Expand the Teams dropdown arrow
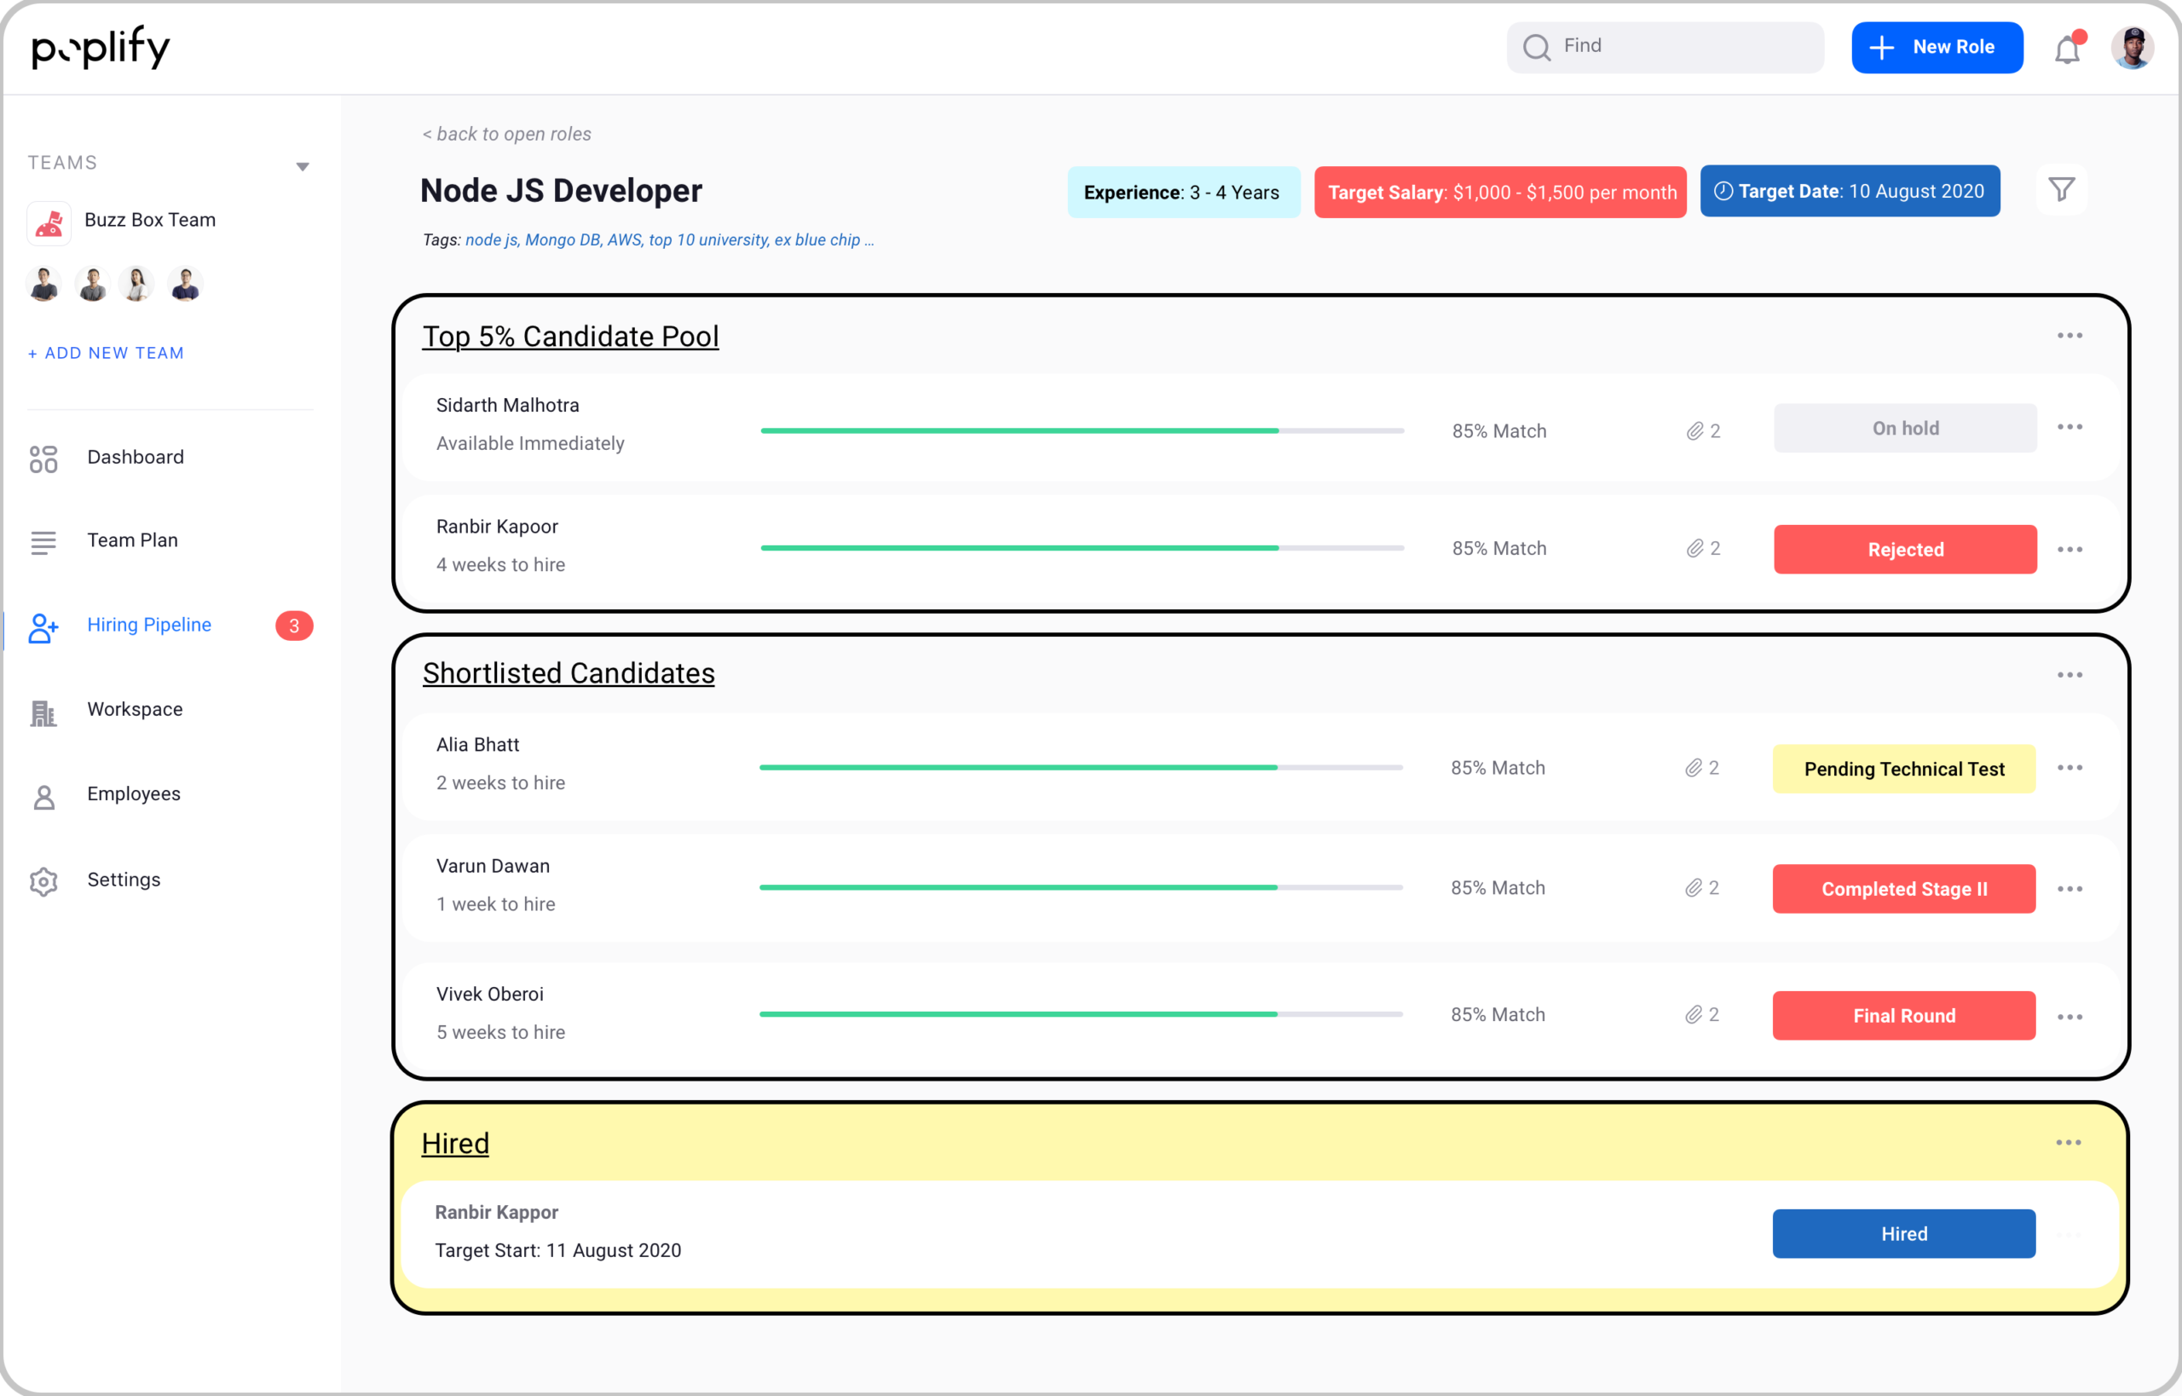2182x1396 pixels. coord(303,167)
